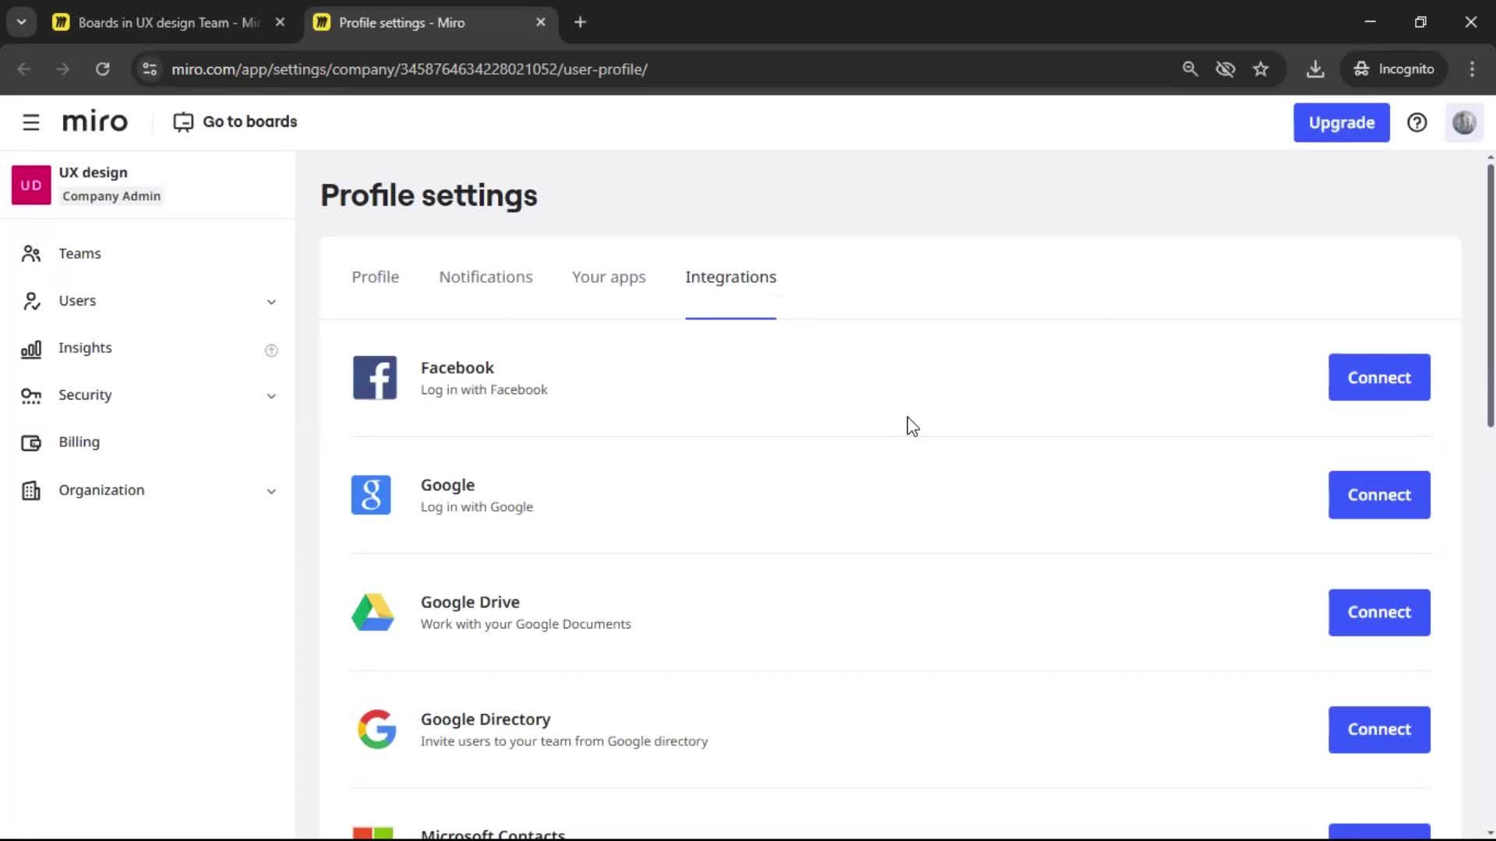Image resolution: width=1496 pixels, height=841 pixels.
Task: Open the user avatar menu
Action: click(x=1464, y=122)
